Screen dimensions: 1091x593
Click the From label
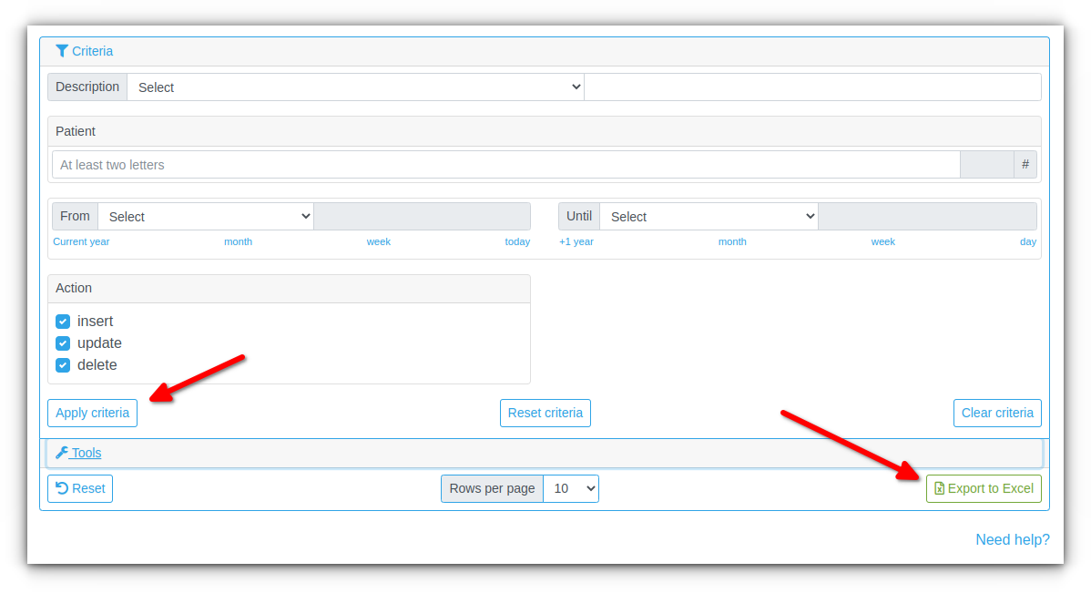click(x=76, y=217)
